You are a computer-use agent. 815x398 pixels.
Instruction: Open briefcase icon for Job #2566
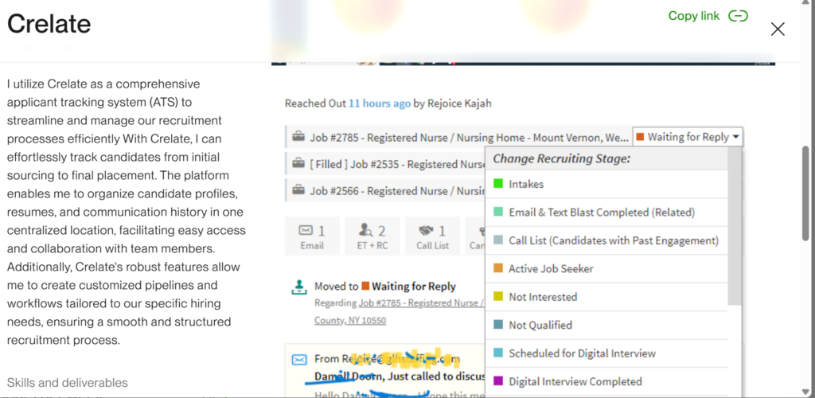click(x=298, y=190)
